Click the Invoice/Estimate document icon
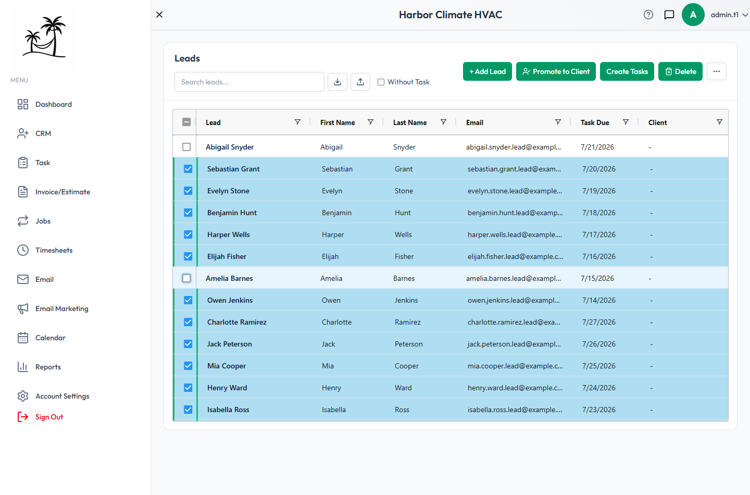 click(23, 192)
